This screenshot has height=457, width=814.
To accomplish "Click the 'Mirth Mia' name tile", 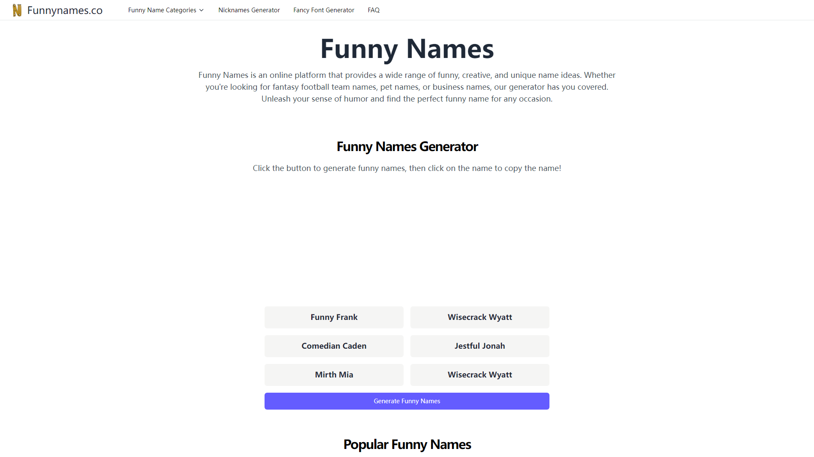I will tap(334, 374).
